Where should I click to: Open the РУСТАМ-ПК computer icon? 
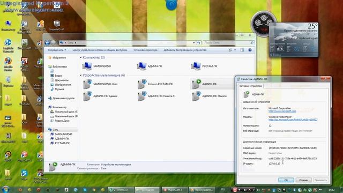tap(204, 66)
